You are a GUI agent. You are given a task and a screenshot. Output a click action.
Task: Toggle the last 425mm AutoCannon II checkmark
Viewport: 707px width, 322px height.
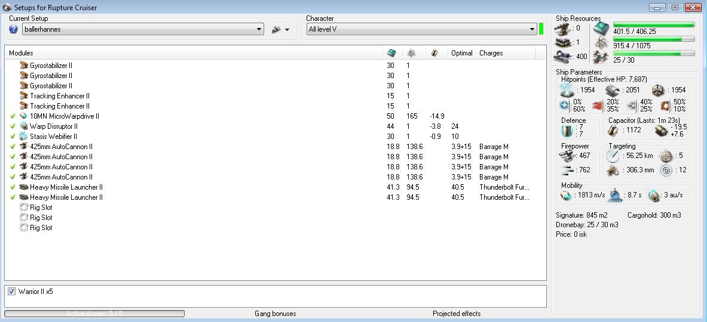(x=13, y=177)
